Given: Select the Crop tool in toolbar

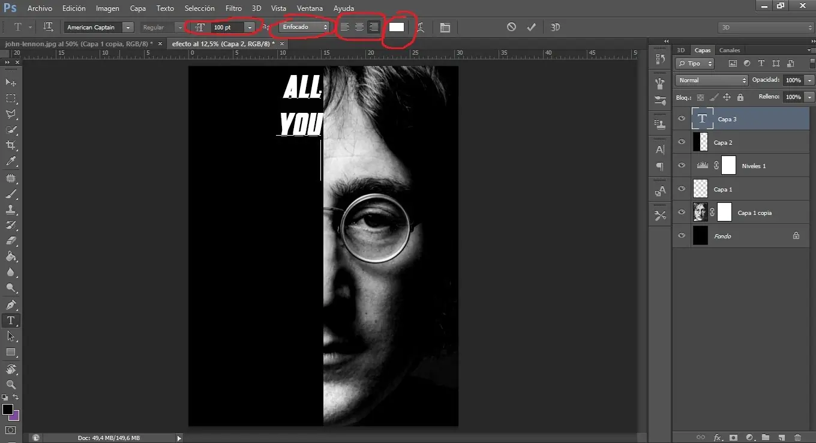Looking at the screenshot, I should [11, 145].
